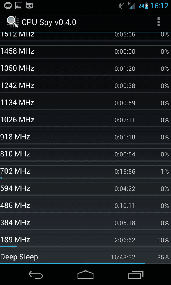
Task: Tap the CPU Spy v0.4.0 title
Action: point(49,22)
